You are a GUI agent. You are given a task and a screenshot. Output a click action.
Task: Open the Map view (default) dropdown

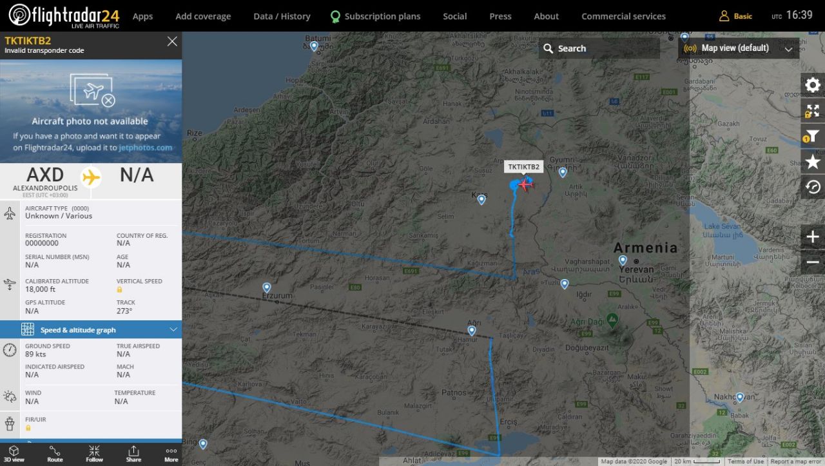[739, 48]
